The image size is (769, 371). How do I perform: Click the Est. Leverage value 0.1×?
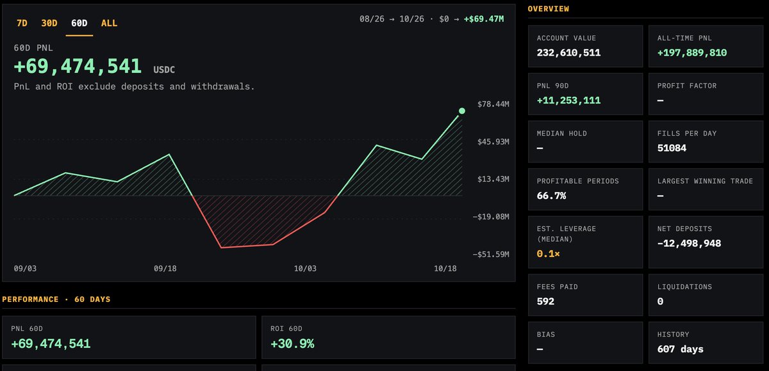pos(548,253)
